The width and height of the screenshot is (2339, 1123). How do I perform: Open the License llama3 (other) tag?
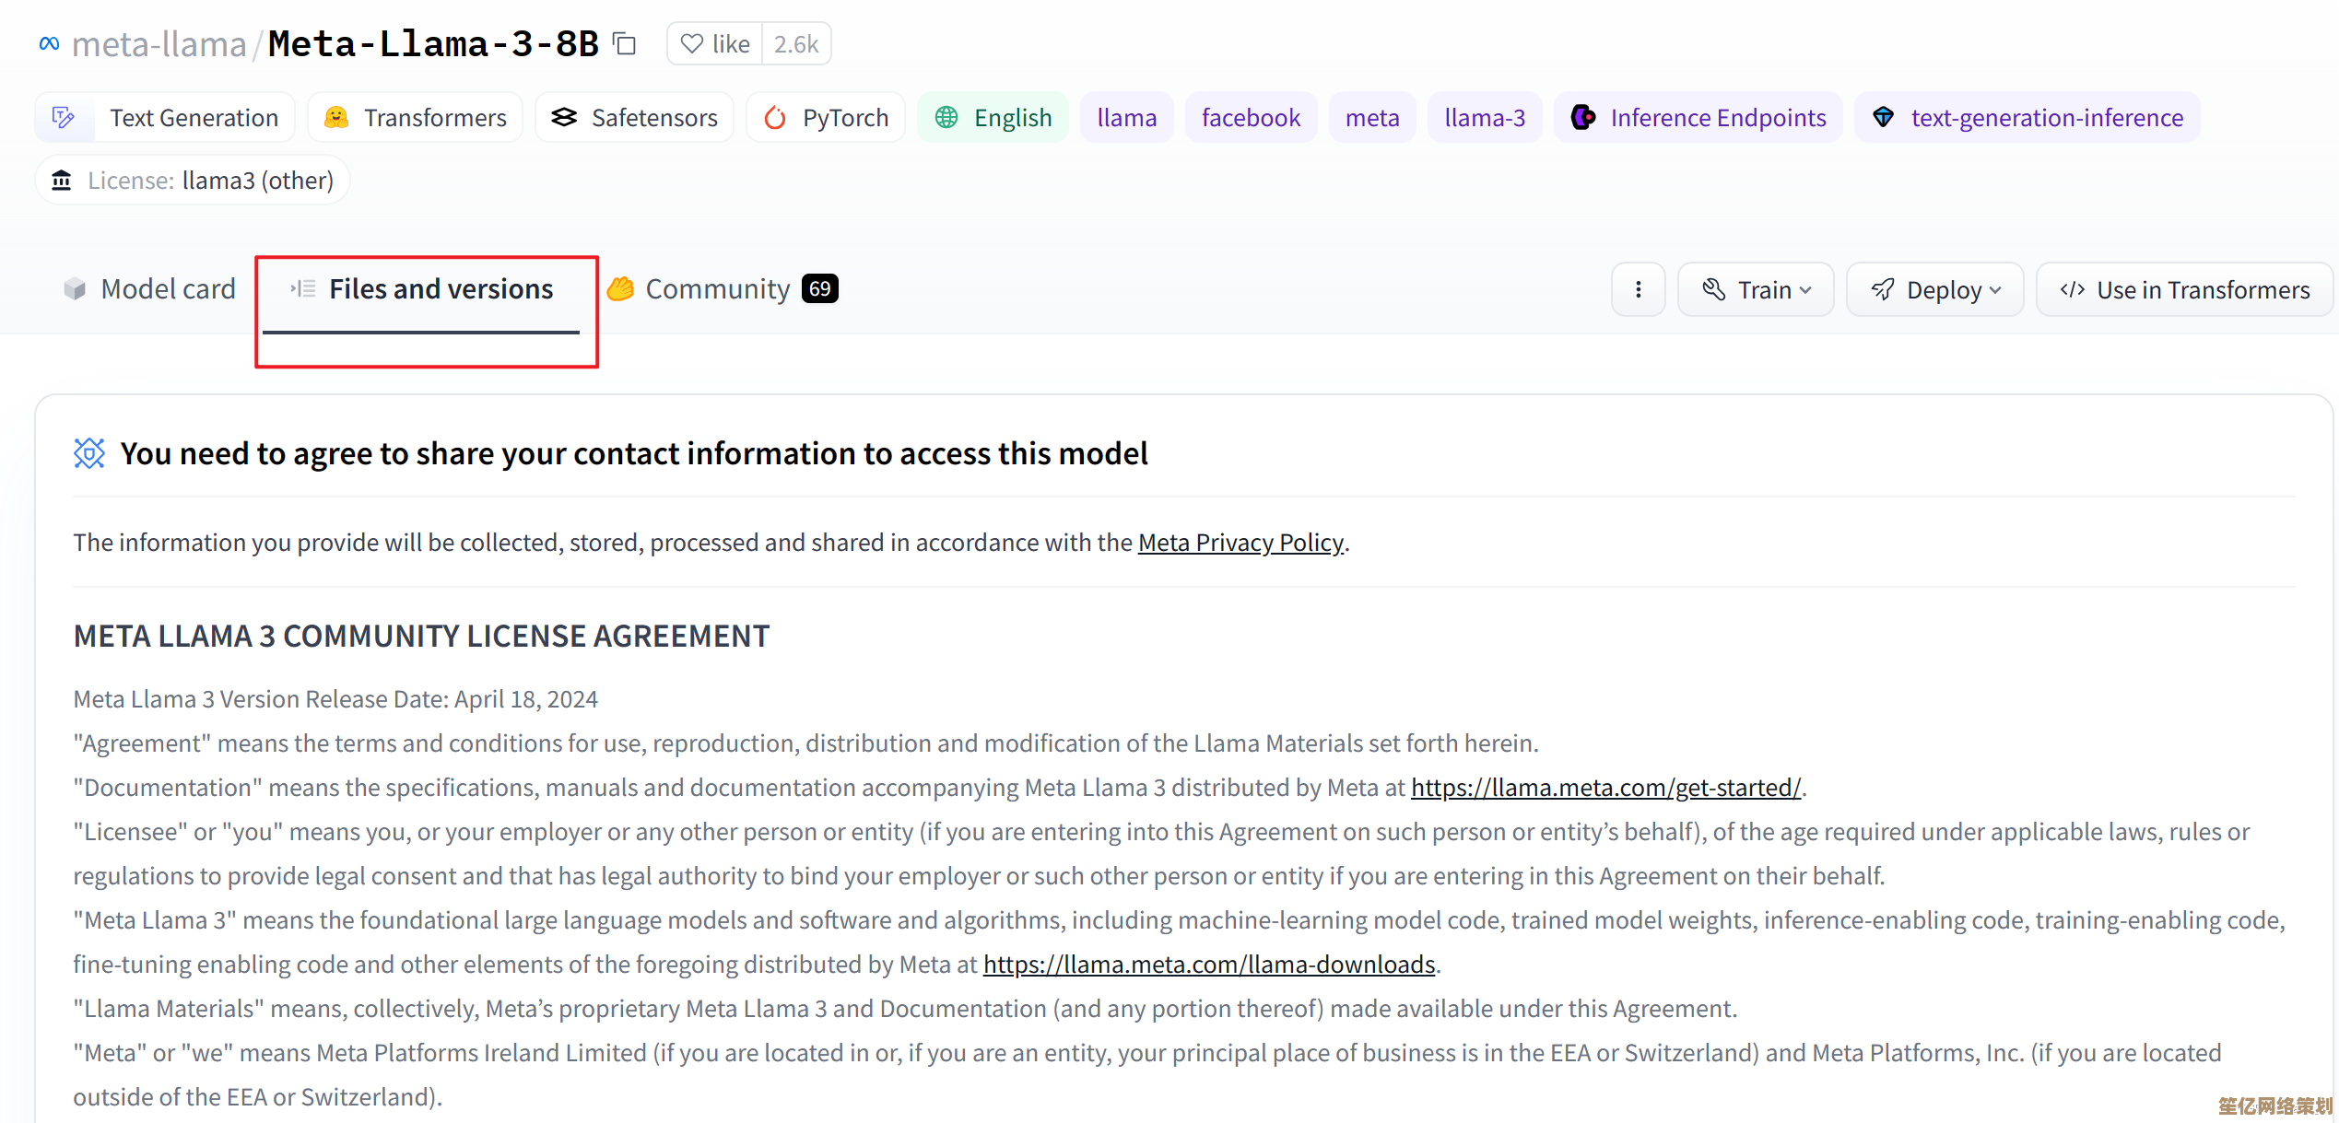(193, 180)
